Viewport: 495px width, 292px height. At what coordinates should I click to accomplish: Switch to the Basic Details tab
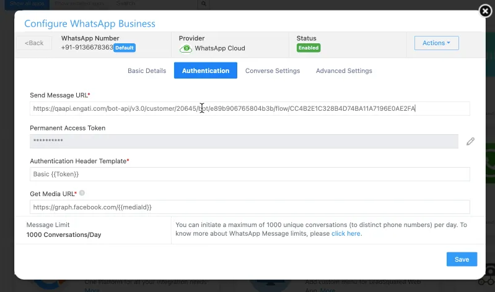147,71
